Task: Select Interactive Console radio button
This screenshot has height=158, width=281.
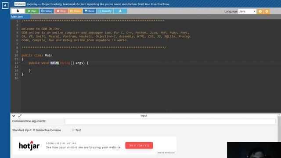Action: point(34,130)
